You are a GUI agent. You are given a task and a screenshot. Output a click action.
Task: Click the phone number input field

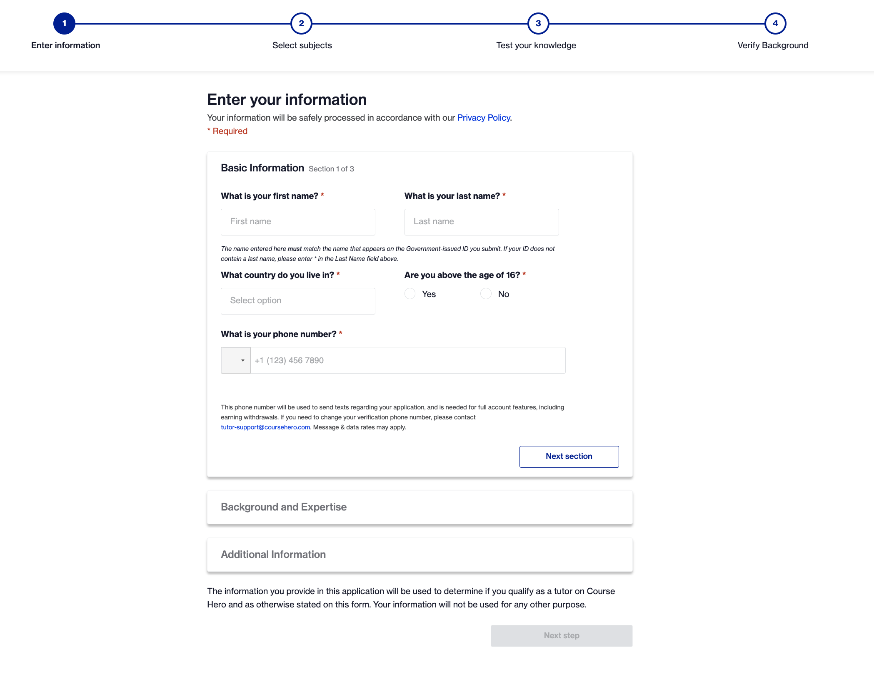tap(407, 360)
